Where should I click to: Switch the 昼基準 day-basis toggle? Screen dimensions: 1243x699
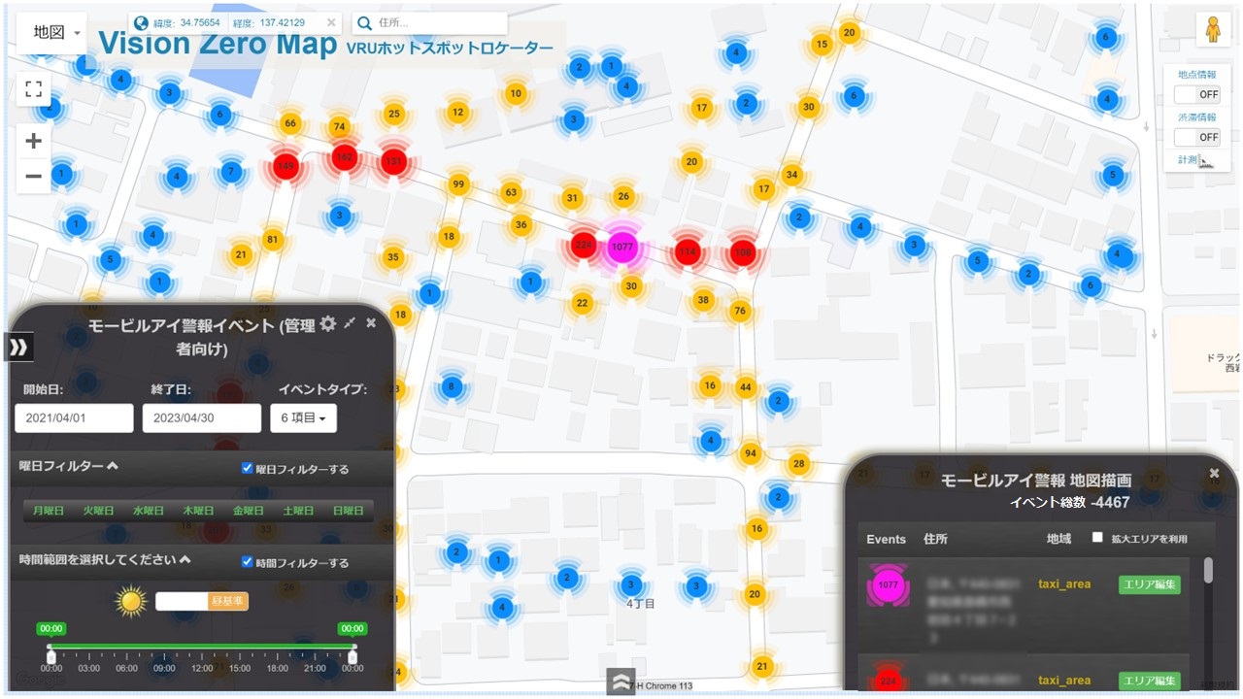(x=202, y=601)
